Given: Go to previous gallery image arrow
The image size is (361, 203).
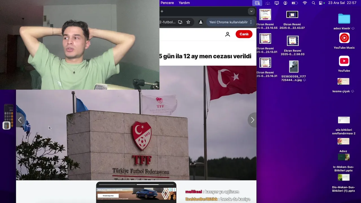Looking at the screenshot, I should click(20, 120).
